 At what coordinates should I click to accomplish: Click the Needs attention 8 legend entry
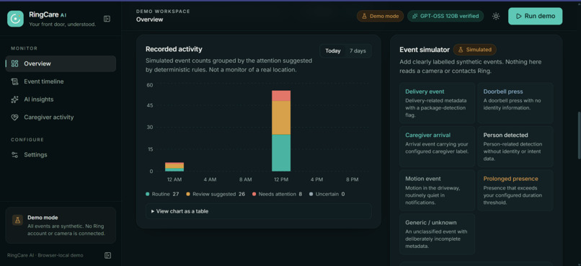pyautogui.click(x=277, y=194)
